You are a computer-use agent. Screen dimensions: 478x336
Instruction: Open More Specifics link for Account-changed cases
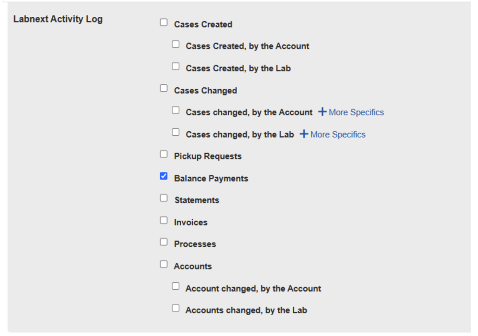click(356, 112)
